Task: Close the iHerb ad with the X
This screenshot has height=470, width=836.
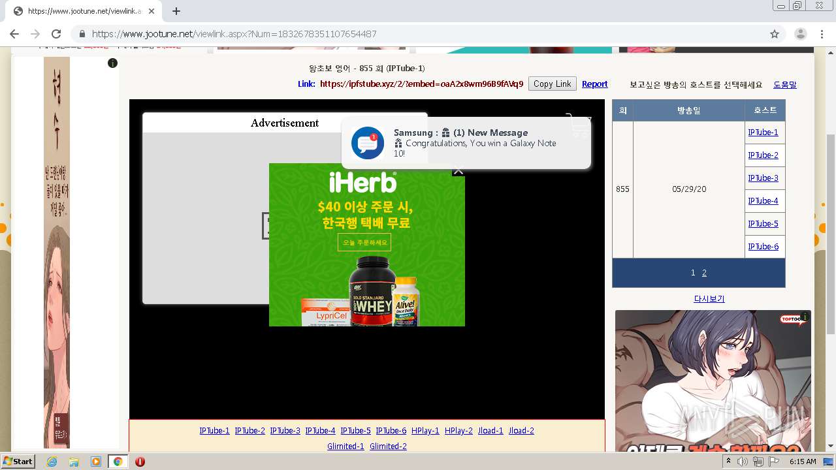Action: coord(458,170)
